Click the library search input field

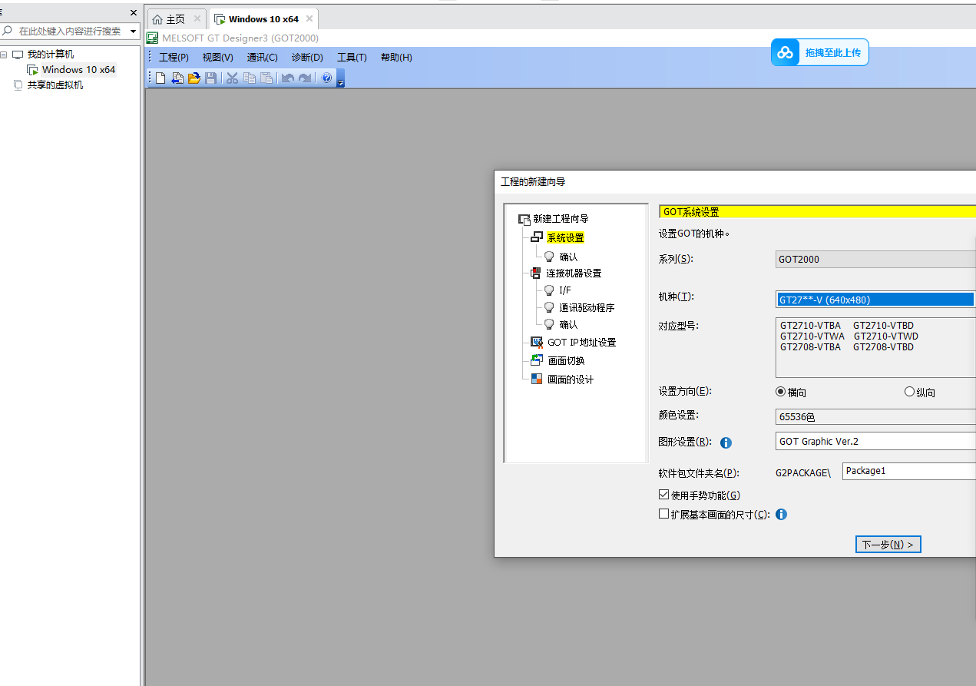(71, 31)
